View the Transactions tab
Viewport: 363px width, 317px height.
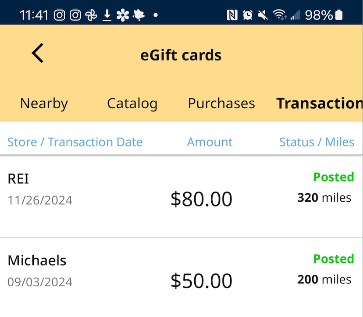coord(319,103)
